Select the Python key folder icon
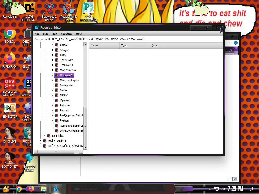This screenshot has width=259, height=194. (57, 120)
